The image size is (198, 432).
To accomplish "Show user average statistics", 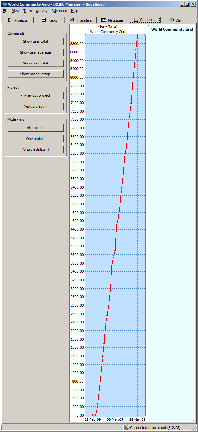I will pyautogui.click(x=36, y=52).
